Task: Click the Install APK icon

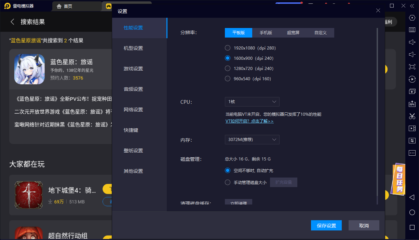Action: click(412, 104)
